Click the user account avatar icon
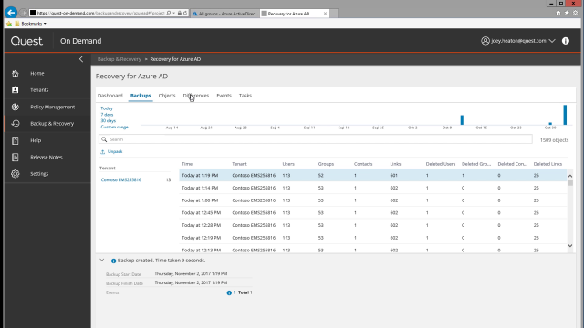The height and width of the screenshot is (328, 584). pyautogui.click(x=485, y=41)
